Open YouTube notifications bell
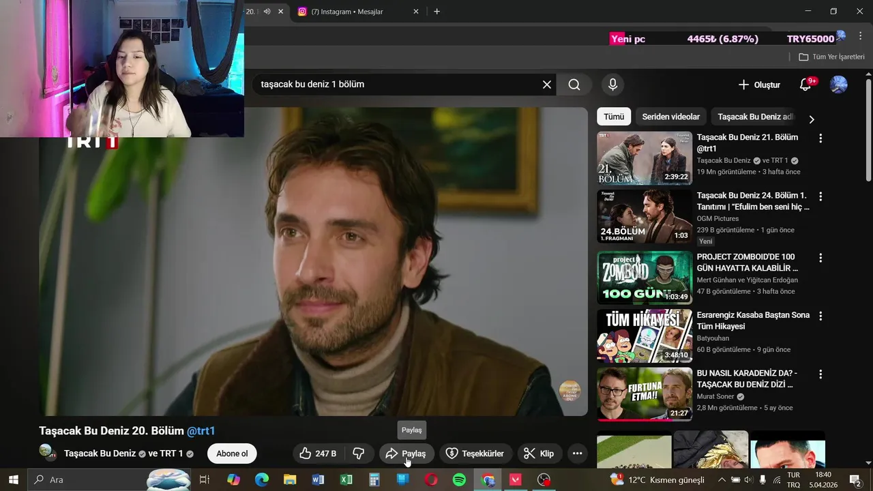 point(806,85)
